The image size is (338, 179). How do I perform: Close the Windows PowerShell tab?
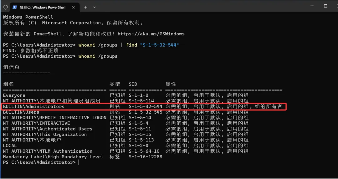pyautogui.click(x=73, y=7)
